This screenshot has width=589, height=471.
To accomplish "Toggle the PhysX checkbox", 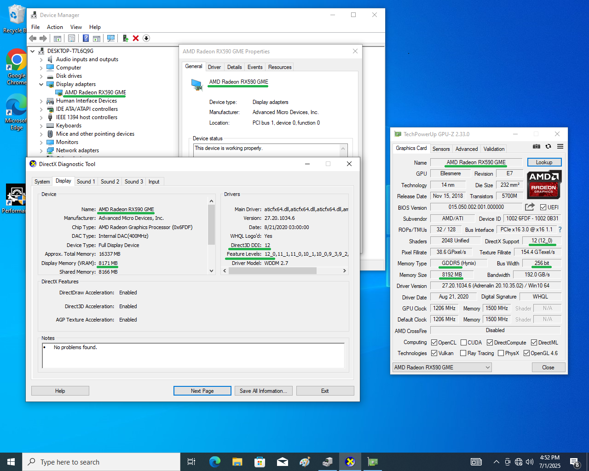I will 501,353.
